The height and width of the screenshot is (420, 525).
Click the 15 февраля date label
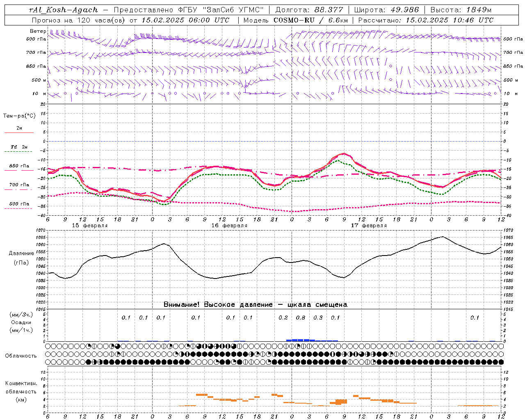coord(90,226)
